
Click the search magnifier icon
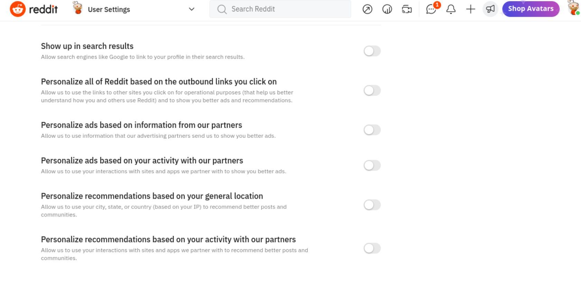[222, 9]
